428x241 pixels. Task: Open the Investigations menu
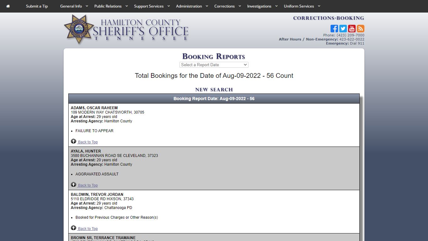point(259,6)
